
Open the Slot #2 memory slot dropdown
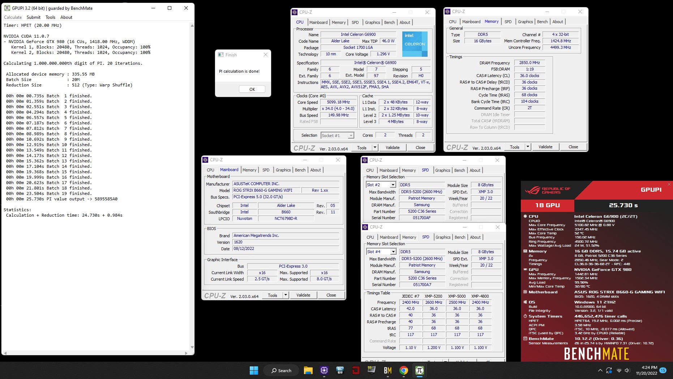click(x=393, y=185)
